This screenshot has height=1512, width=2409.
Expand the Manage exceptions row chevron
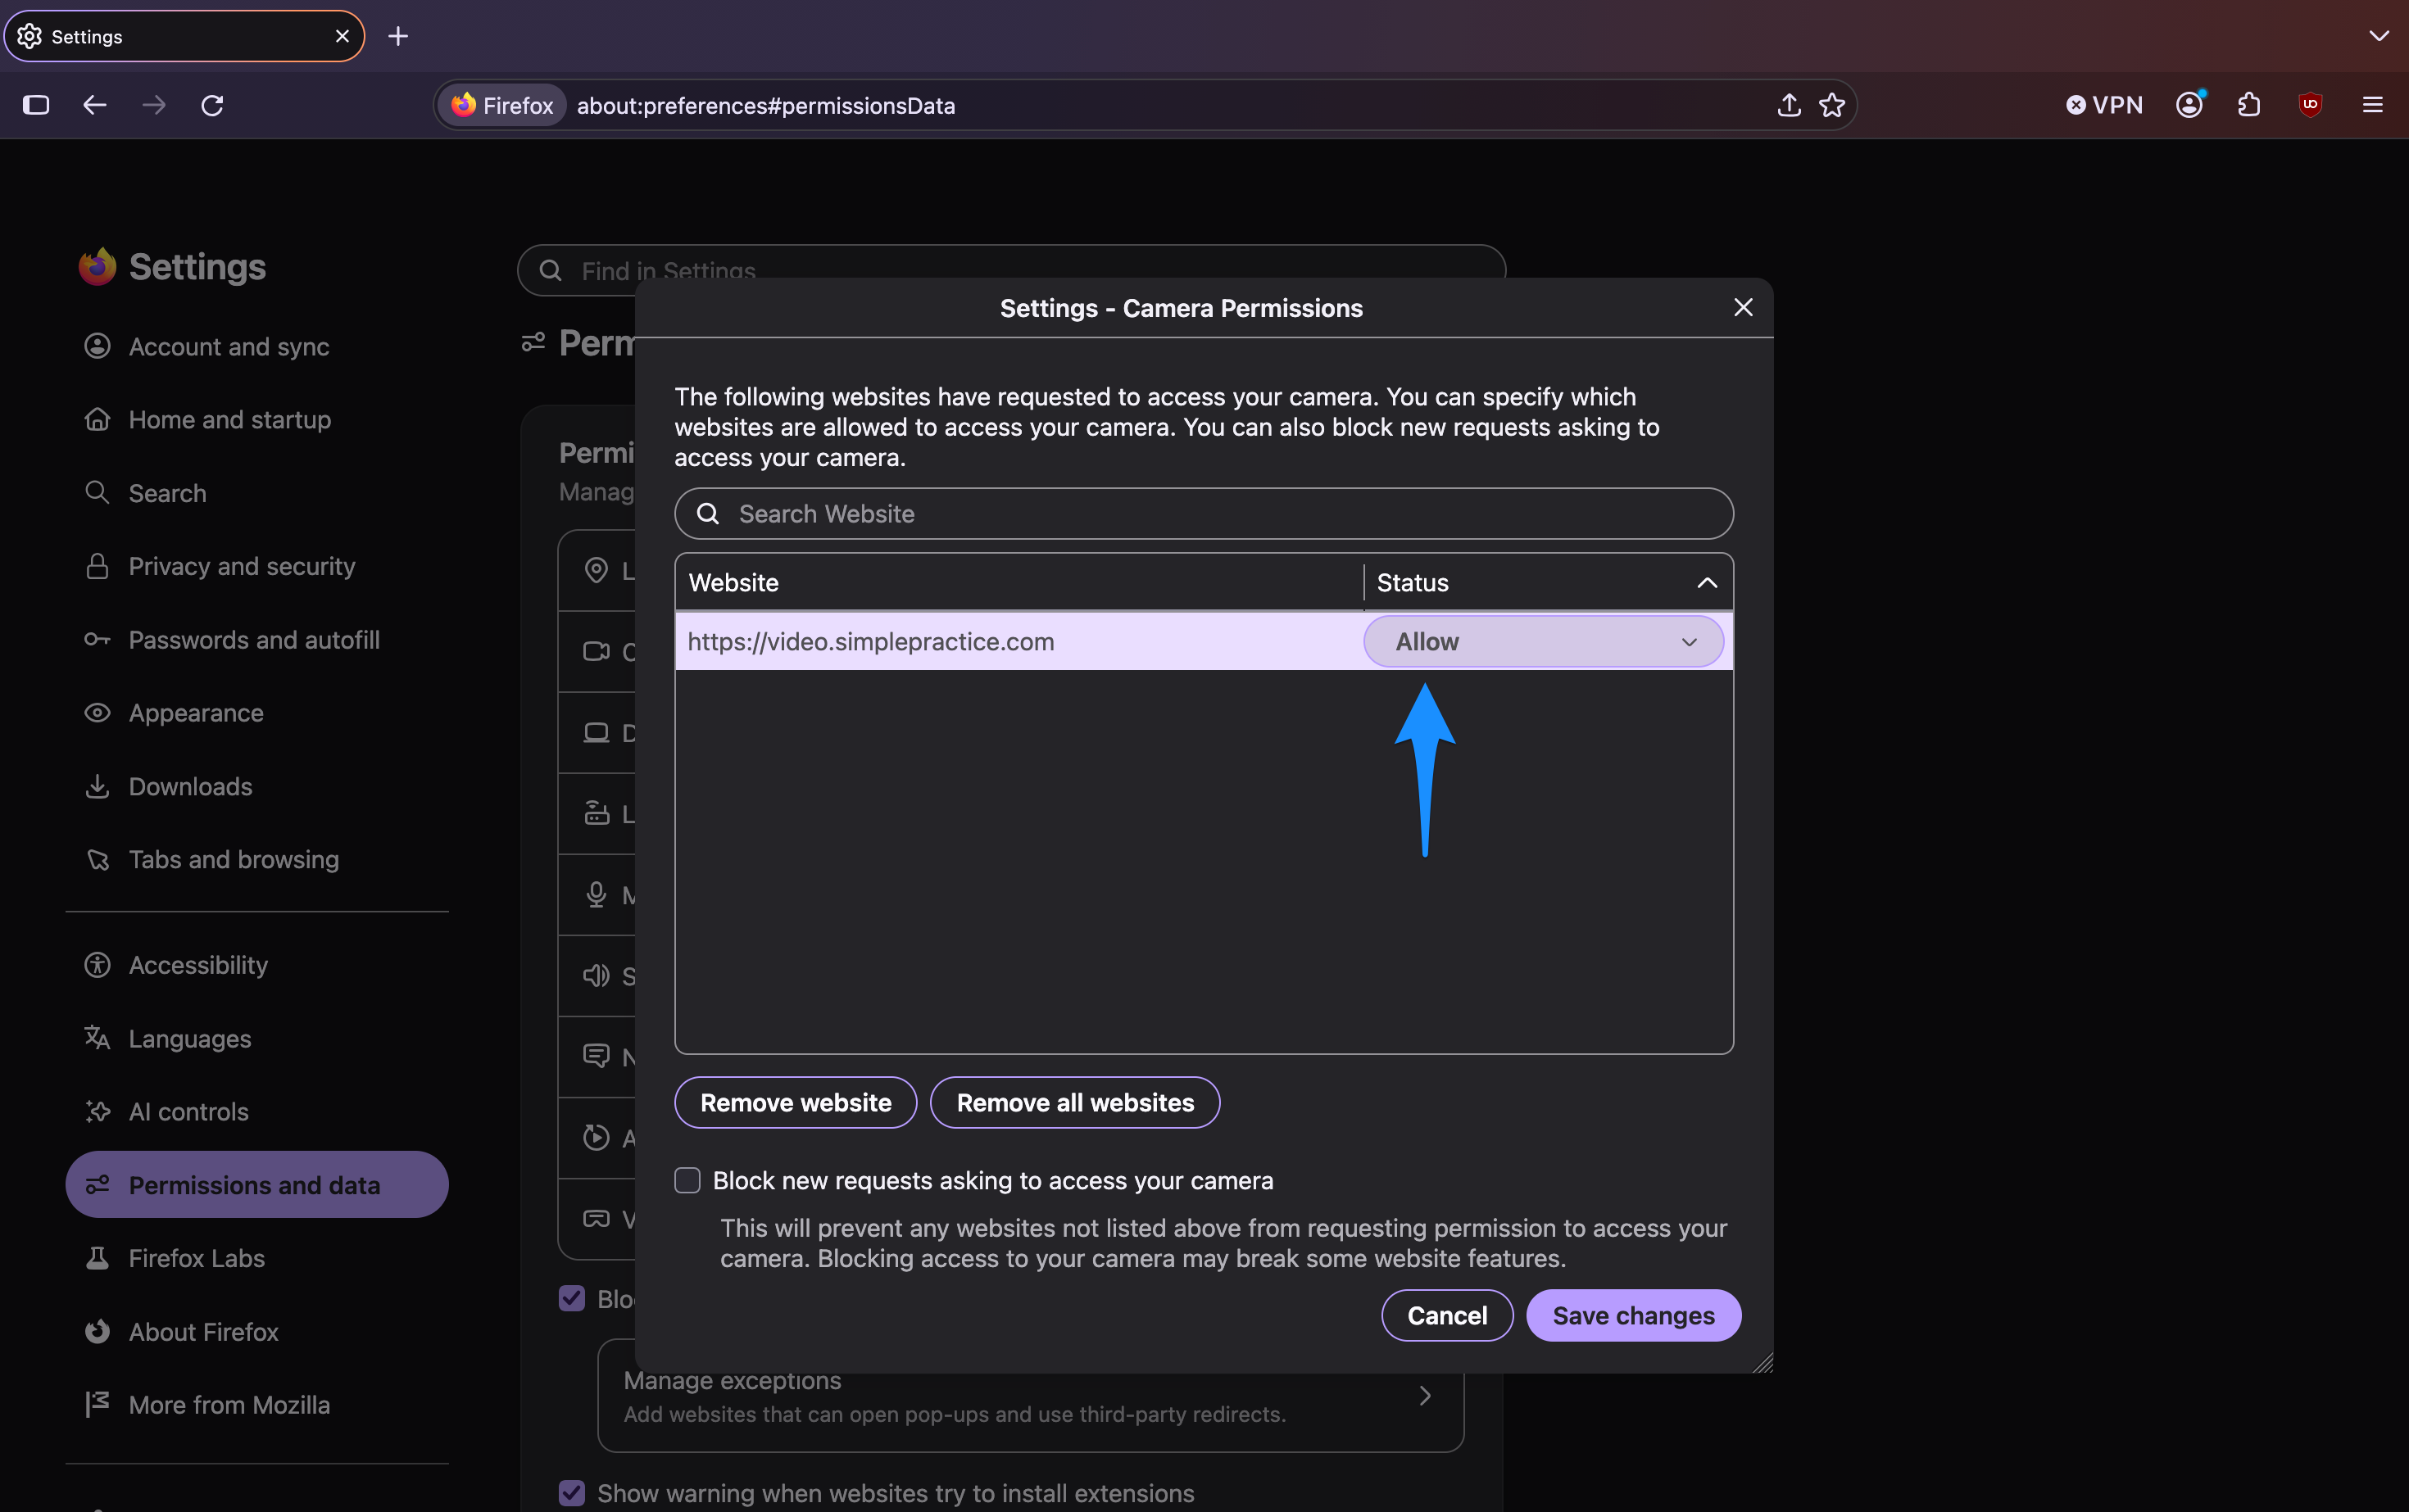1425,1396
